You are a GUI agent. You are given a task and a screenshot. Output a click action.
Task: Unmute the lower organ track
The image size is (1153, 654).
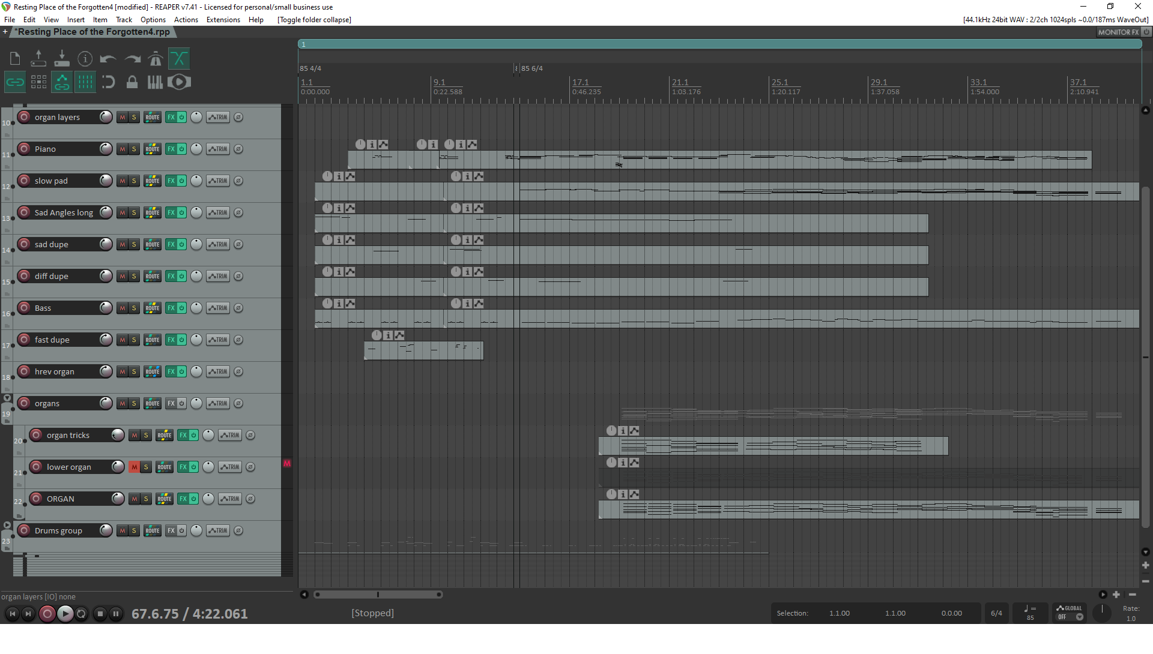134,467
